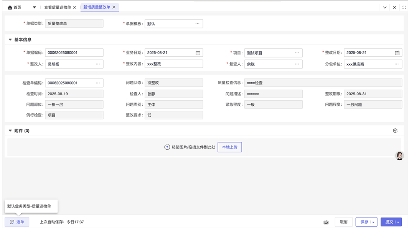Open the 保存 dropdown arrow

[x=373, y=222]
